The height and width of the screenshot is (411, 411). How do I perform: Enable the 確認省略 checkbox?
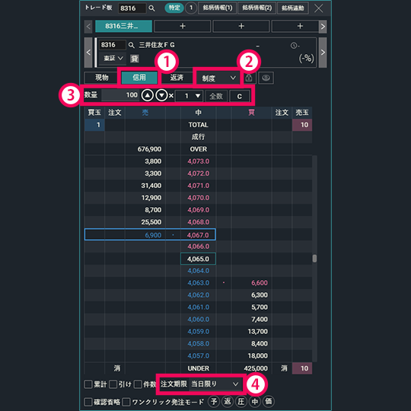pyautogui.click(x=88, y=402)
